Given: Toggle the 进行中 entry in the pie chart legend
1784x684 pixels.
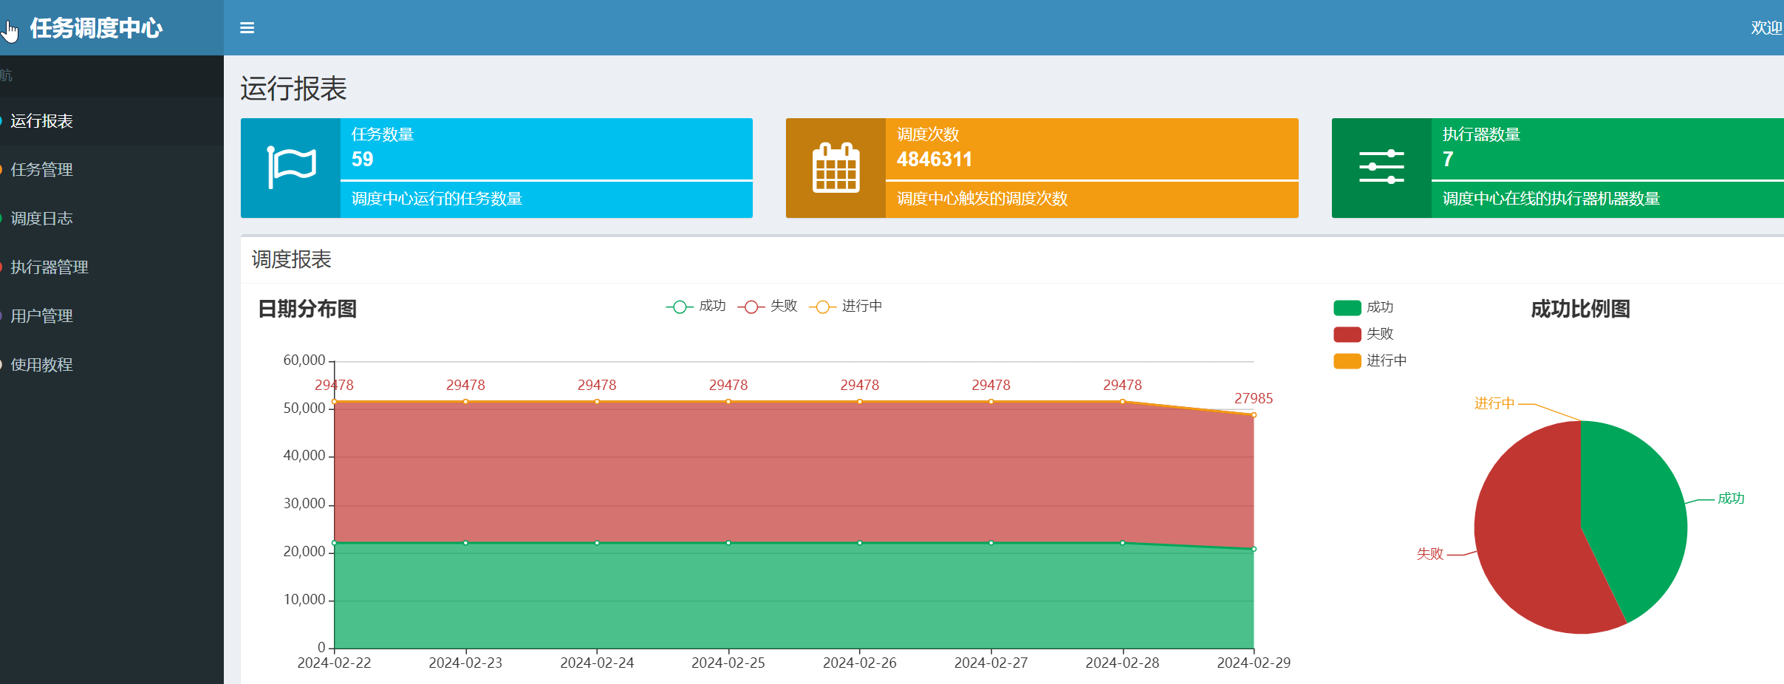Looking at the screenshot, I should point(1370,360).
